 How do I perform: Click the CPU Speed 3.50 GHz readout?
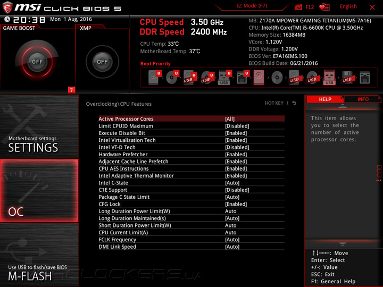click(x=181, y=22)
